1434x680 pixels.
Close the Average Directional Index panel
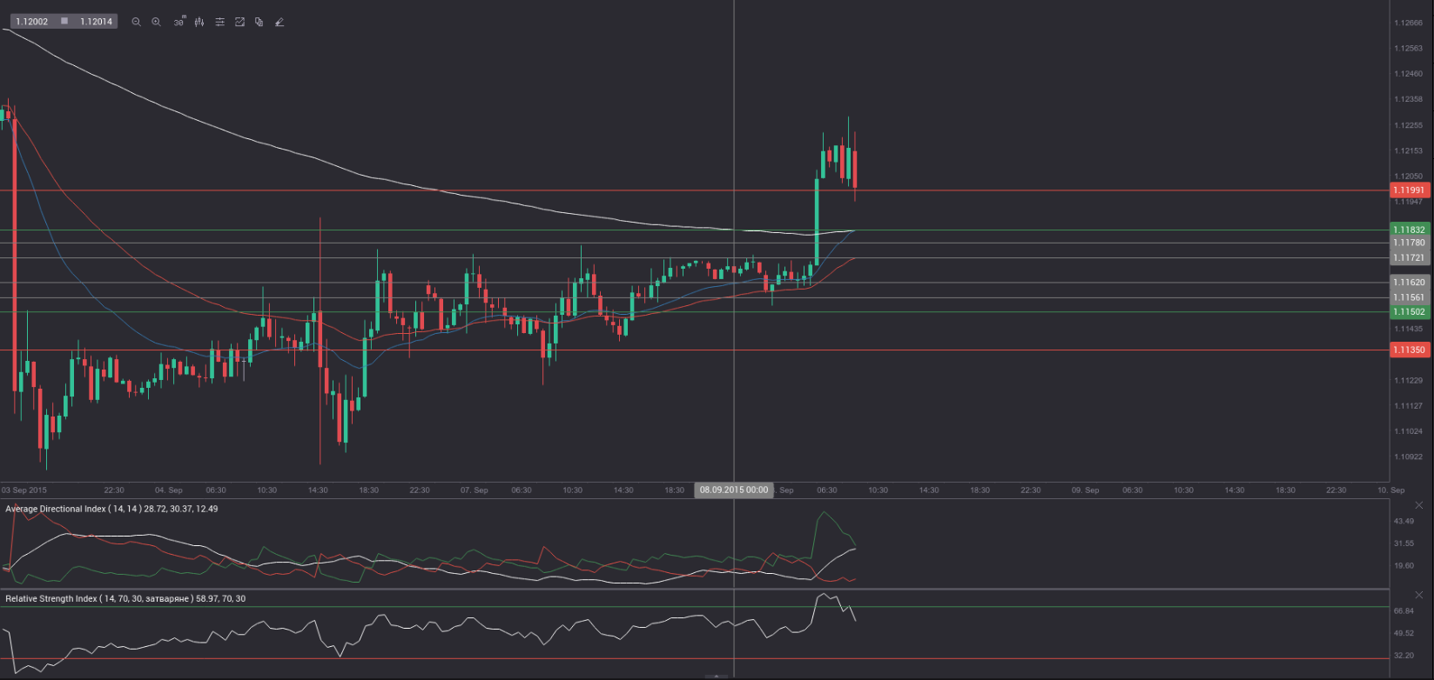[x=1419, y=505]
